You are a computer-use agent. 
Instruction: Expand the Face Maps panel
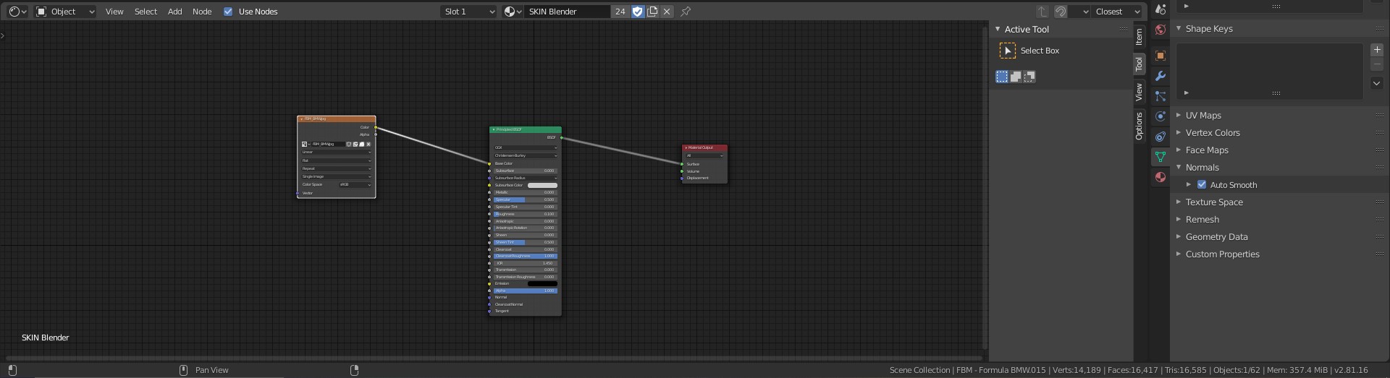pyautogui.click(x=1179, y=150)
